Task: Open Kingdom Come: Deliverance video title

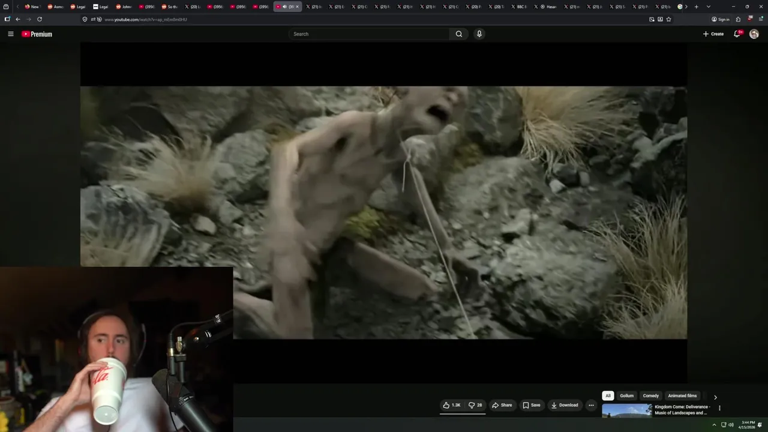Action: pos(682,410)
